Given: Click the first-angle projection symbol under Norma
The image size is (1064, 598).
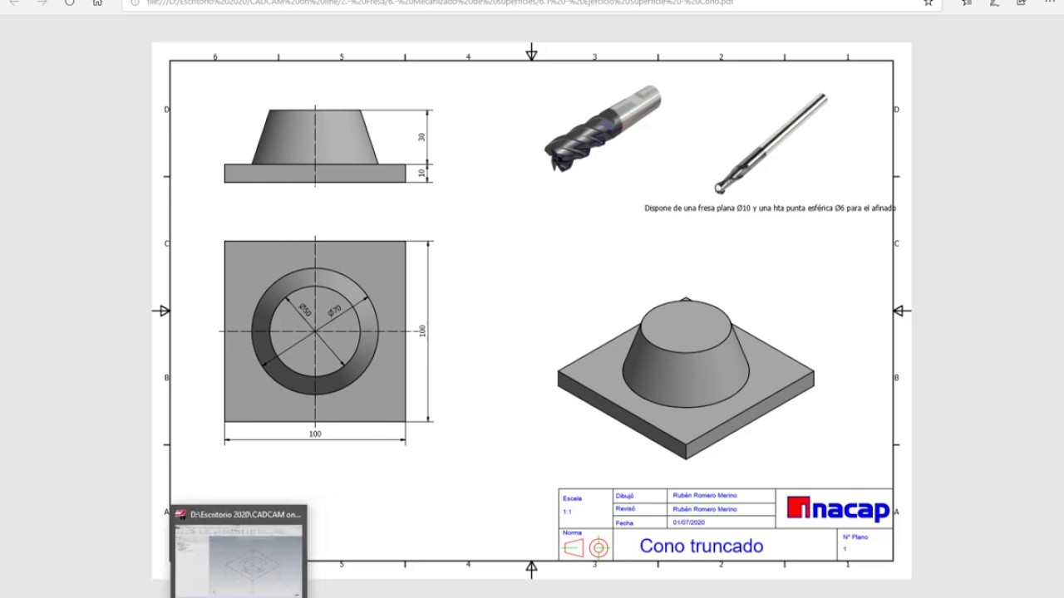Looking at the screenshot, I should [586, 548].
